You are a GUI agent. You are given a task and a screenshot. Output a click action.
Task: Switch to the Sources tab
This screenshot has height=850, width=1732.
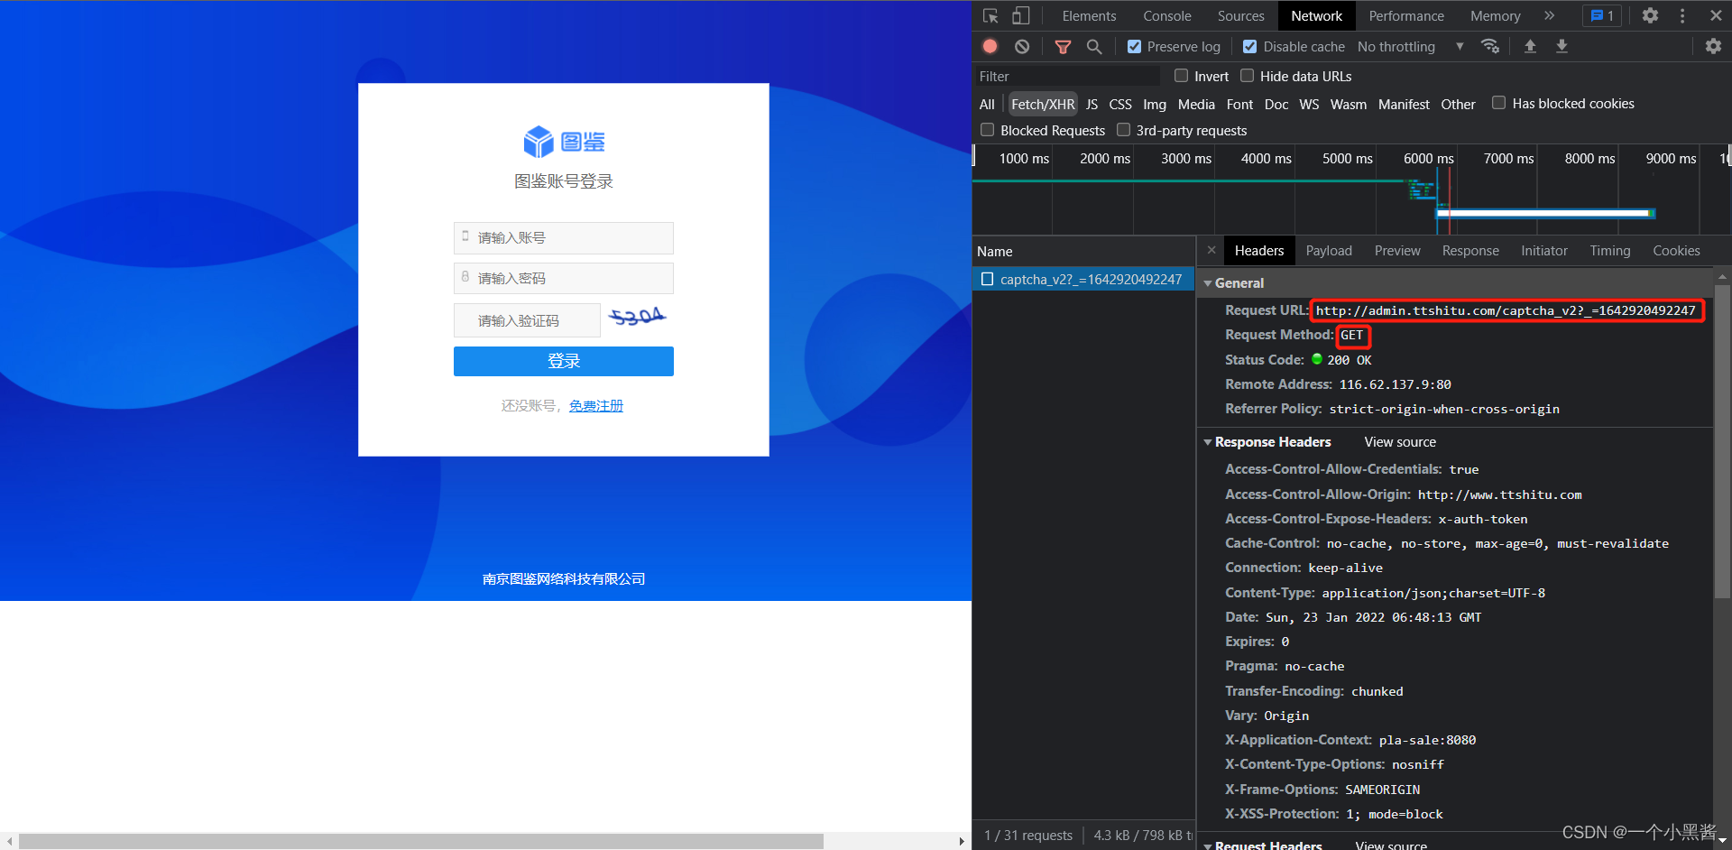click(1240, 15)
